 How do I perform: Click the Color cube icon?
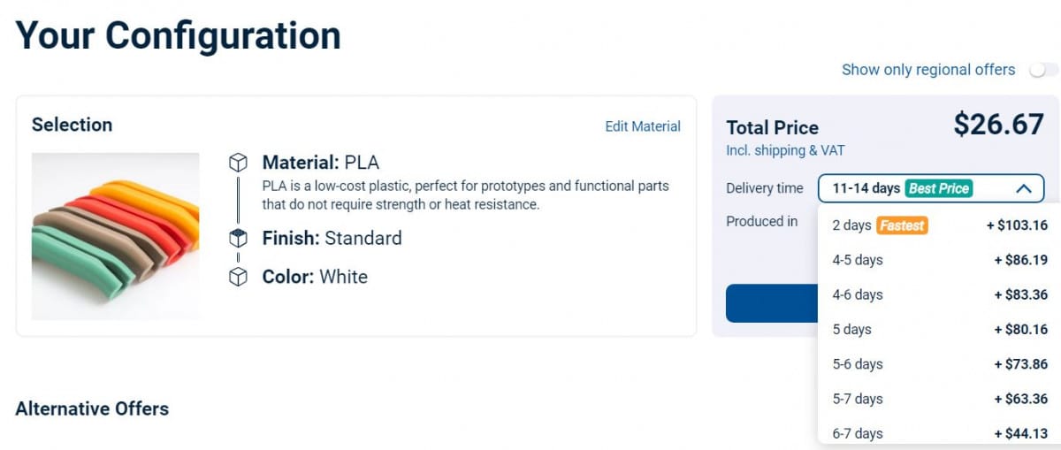point(237,277)
